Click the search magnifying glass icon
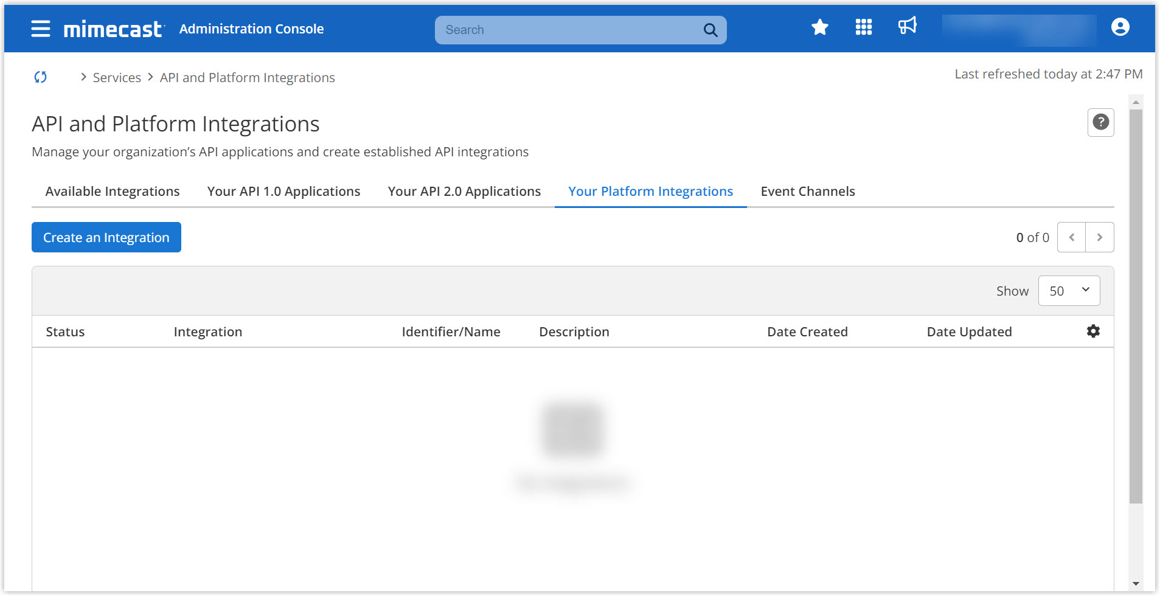The image size is (1160, 596). (709, 29)
